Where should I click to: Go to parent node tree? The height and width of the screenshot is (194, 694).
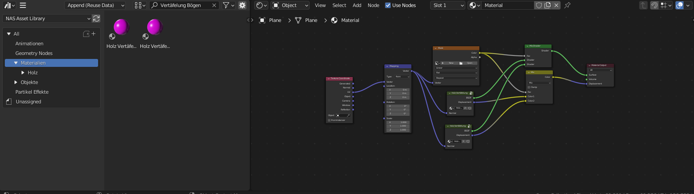643,5
